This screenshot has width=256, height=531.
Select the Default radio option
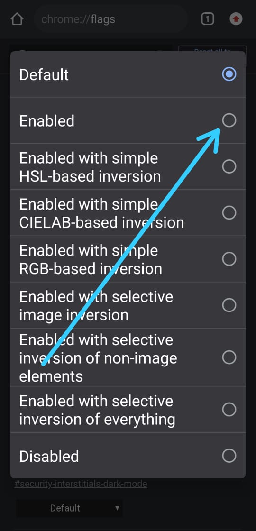[x=128, y=74]
